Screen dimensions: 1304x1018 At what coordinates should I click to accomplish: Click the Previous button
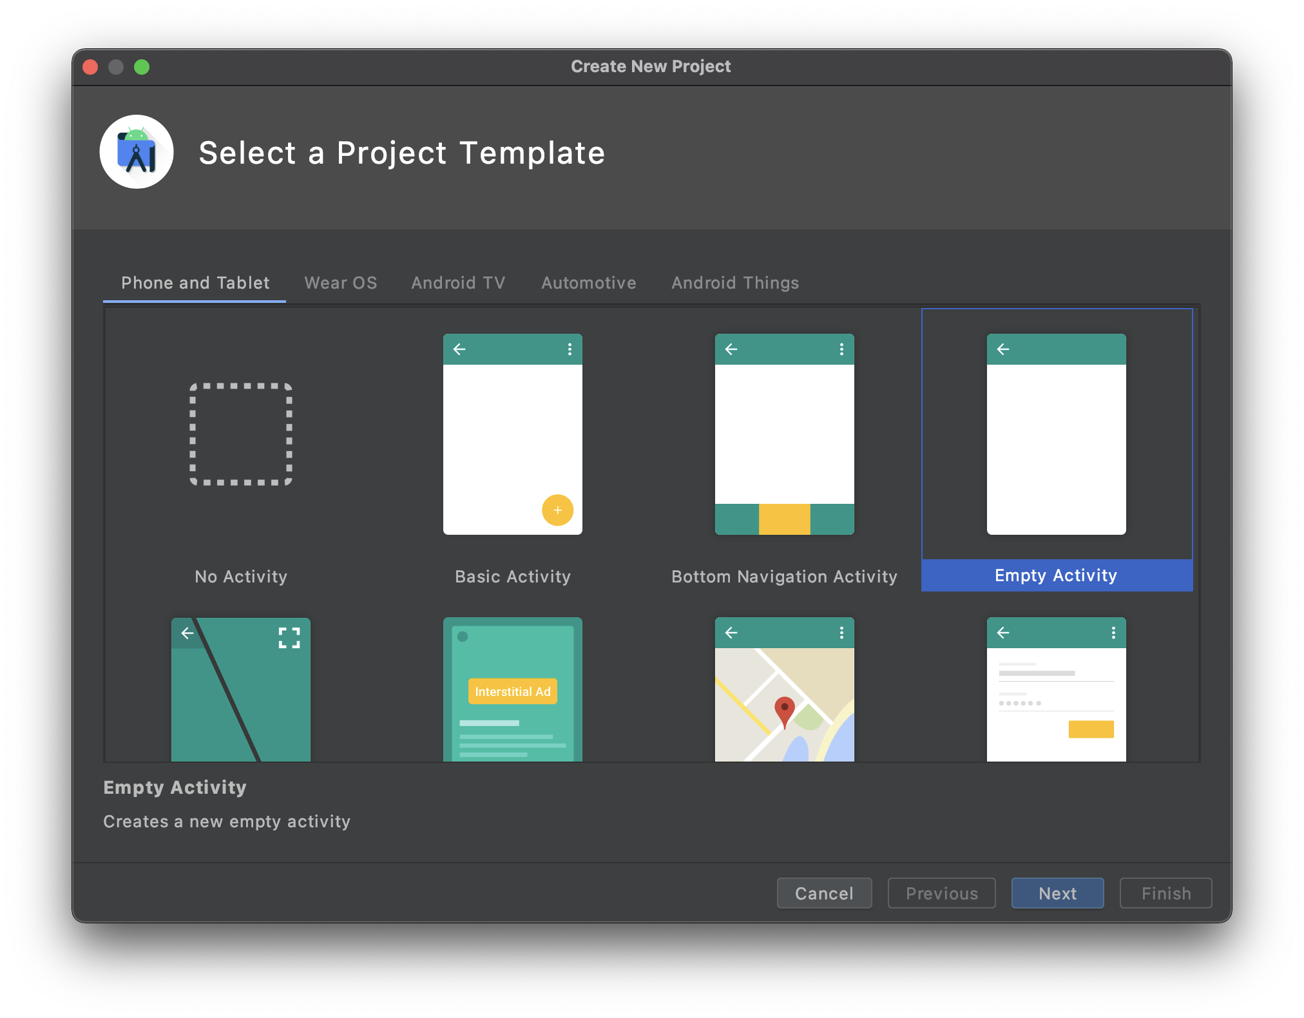tap(941, 893)
